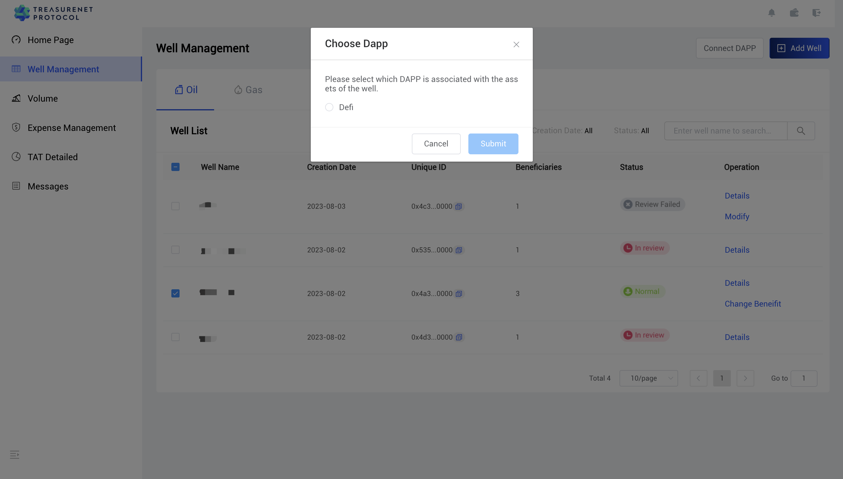
Task: Click Modify for Review Failed well
Action: tap(737, 217)
